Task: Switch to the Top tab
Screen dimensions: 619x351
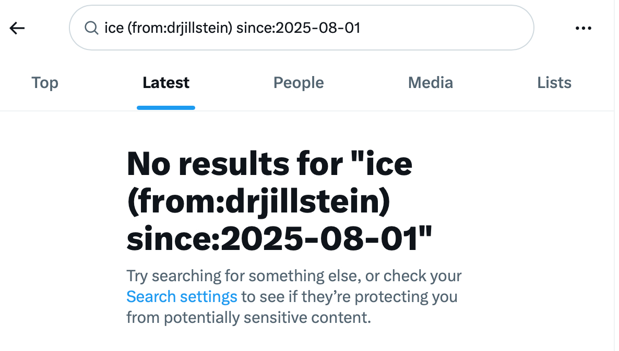Action: (x=45, y=83)
